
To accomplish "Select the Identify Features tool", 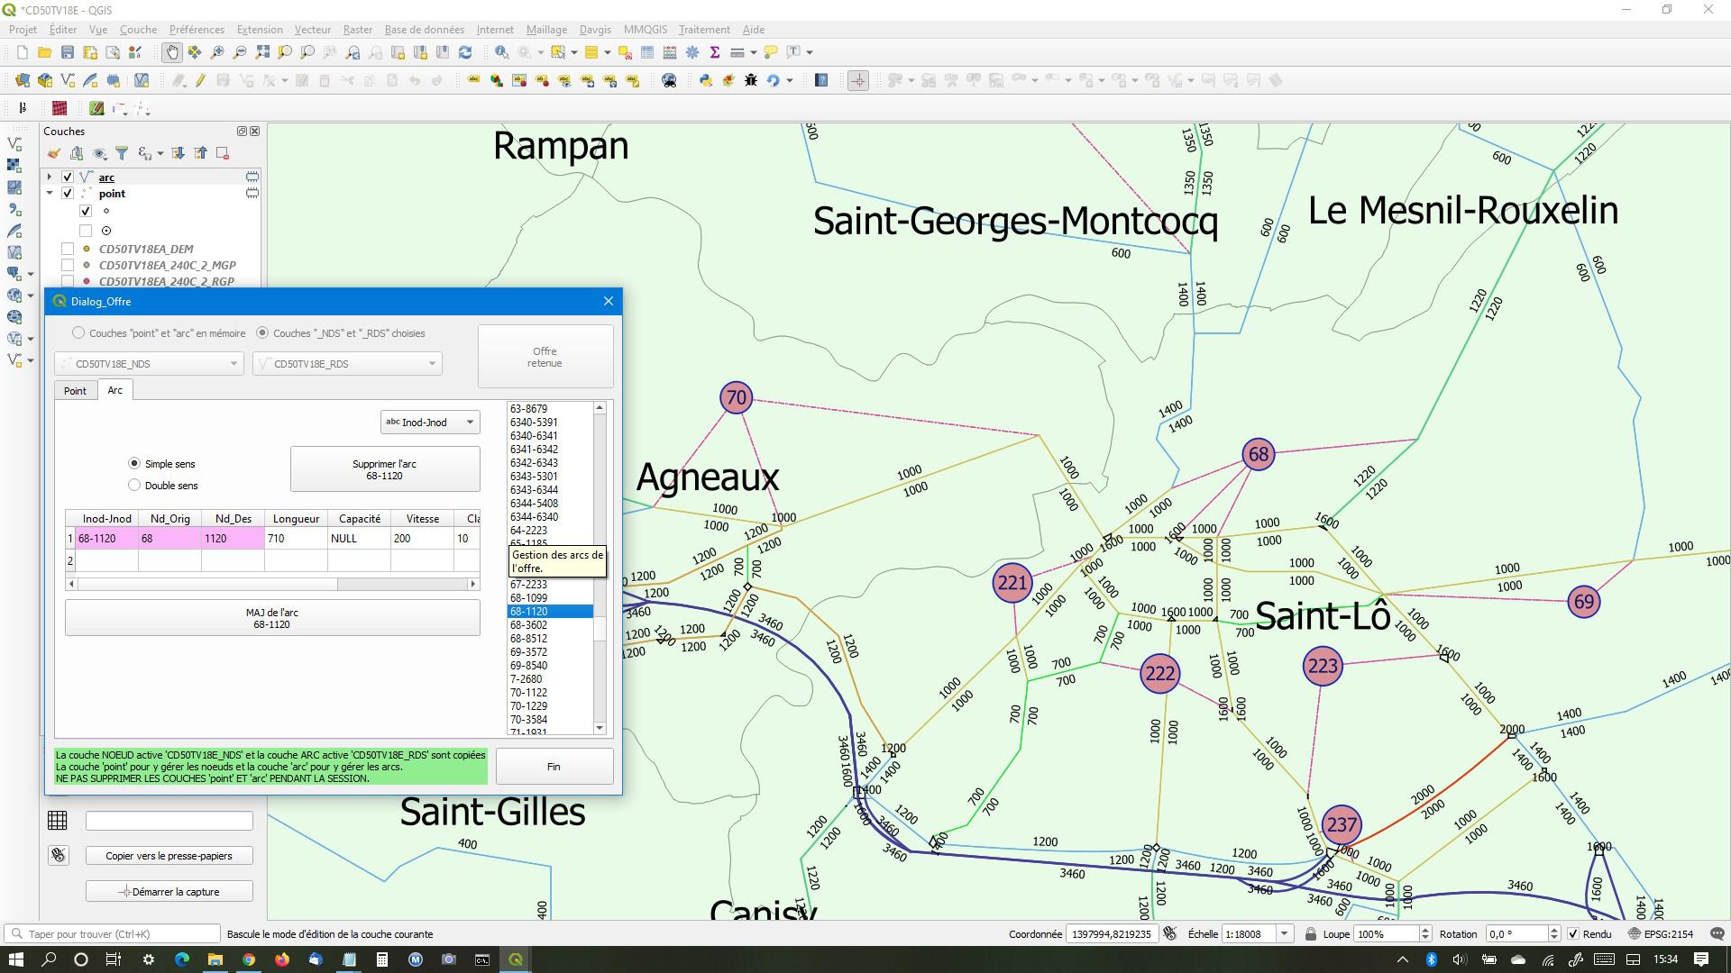I will [501, 52].
